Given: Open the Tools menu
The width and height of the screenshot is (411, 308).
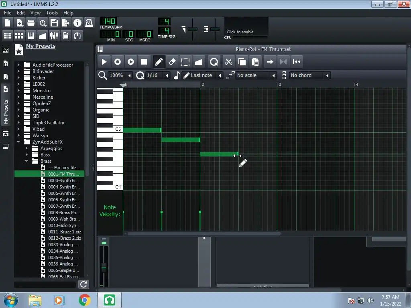Looking at the screenshot, I should coord(52,13).
